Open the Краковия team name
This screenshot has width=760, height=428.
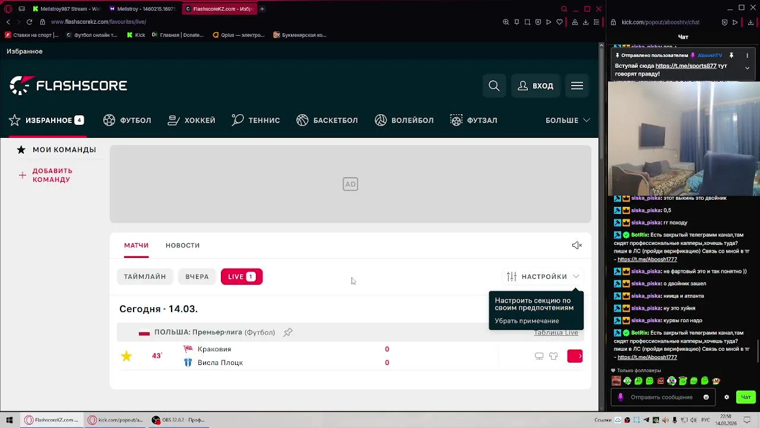(x=214, y=349)
